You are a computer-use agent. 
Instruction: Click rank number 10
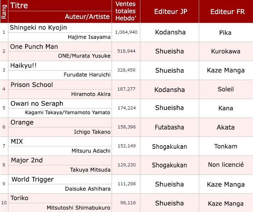click(4, 203)
